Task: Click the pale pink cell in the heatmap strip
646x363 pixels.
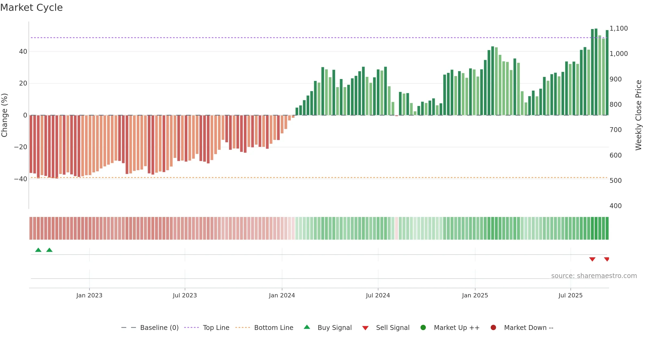Action: pyautogui.click(x=396, y=228)
